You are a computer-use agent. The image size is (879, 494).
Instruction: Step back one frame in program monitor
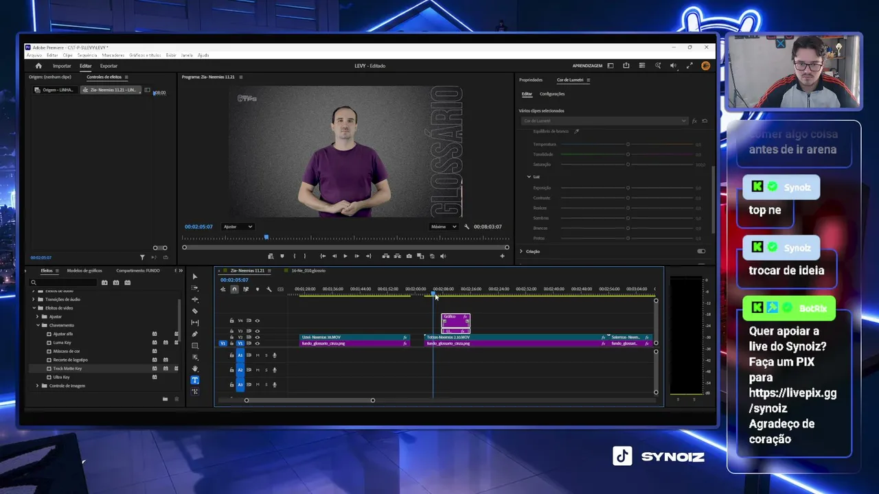[x=334, y=256]
